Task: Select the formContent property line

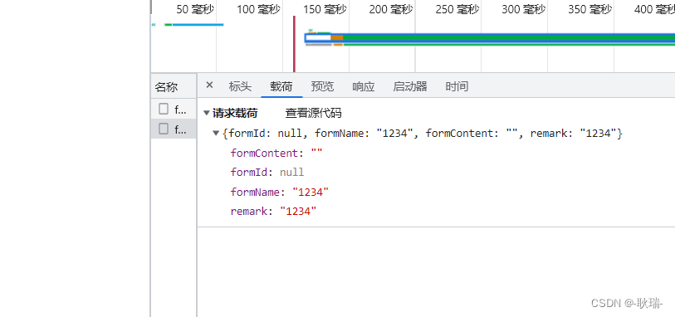Action: [276, 154]
